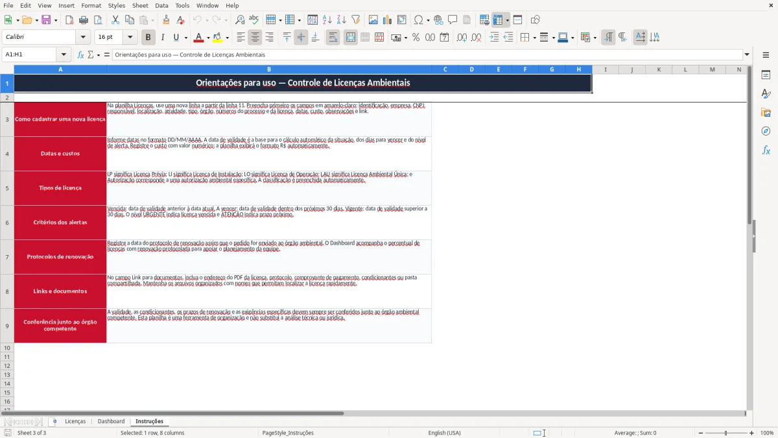Open the Draw Functions shapes icon
The image size is (778, 438).
536,20
